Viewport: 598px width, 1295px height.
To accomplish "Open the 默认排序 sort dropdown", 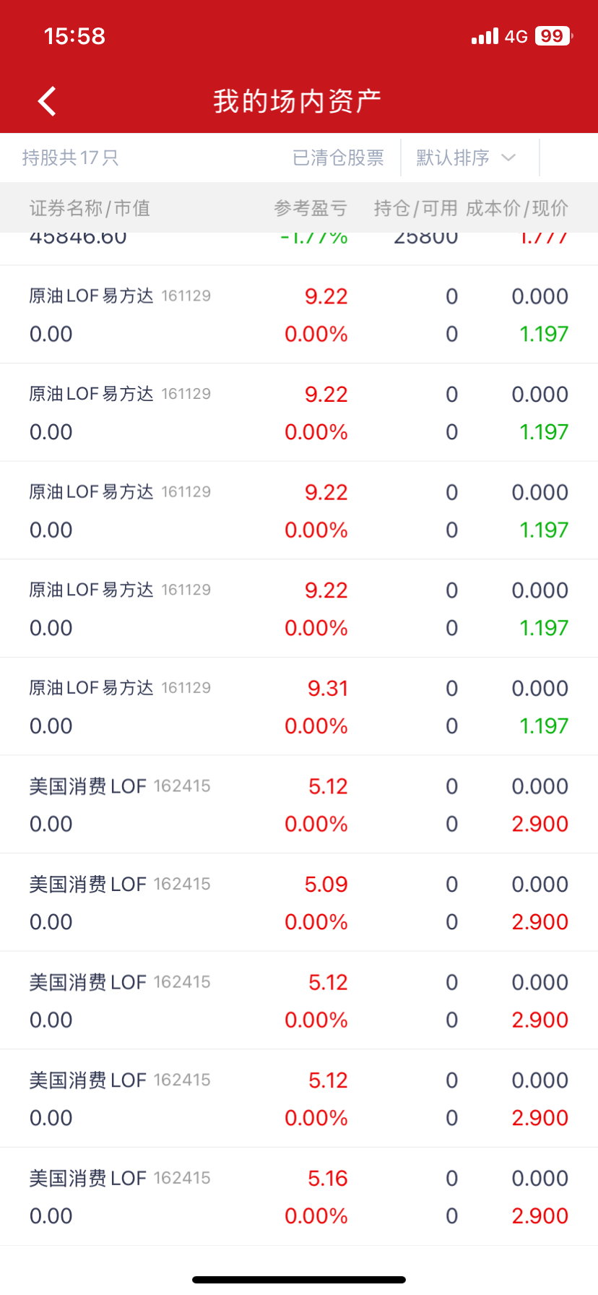I will tap(454, 158).
